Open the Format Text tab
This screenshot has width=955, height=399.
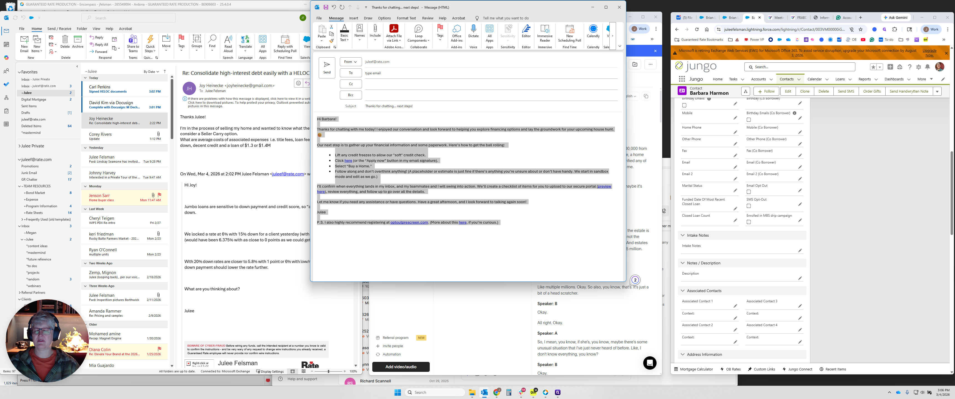406,18
